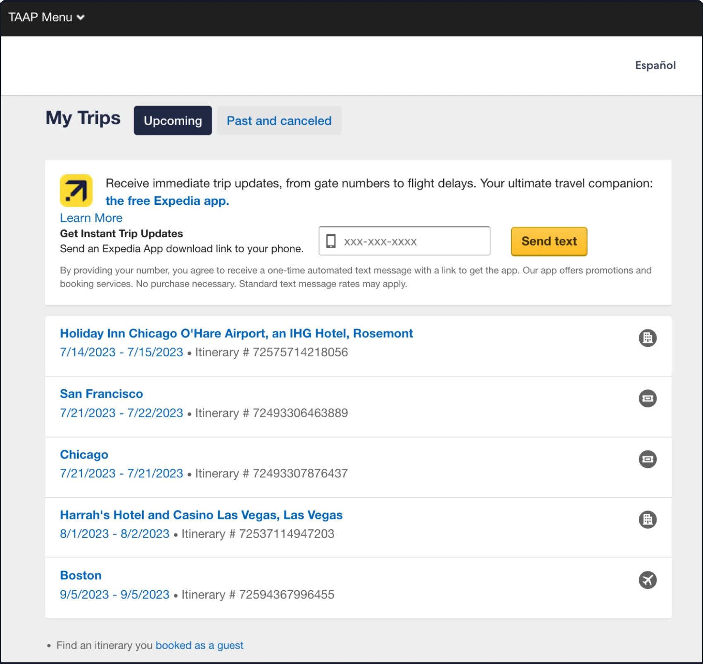The width and height of the screenshot is (703, 664).
Task: Click dates 9/5/2023 - 9/5/2023
Action: tap(115, 595)
